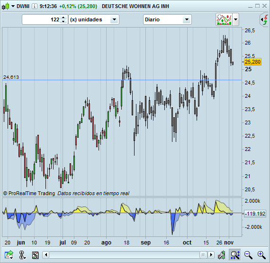This screenshot has width=270, height=263.
Task: Open the chart style dropdown arrow next to DWNI
Action: pyautogui.click(x=13, y=6)
